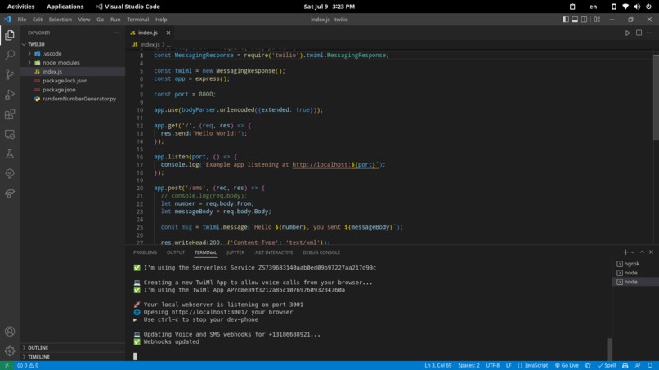Expand the TIMELINE section
Screen dimensions: 659x370
38,357
